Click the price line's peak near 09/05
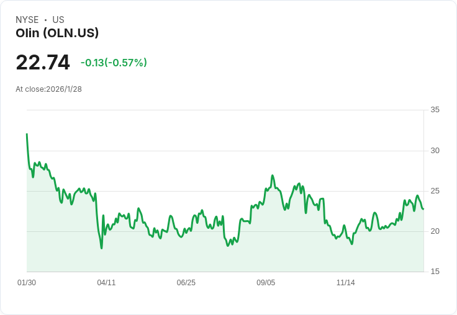 click(x=273, y=175)
